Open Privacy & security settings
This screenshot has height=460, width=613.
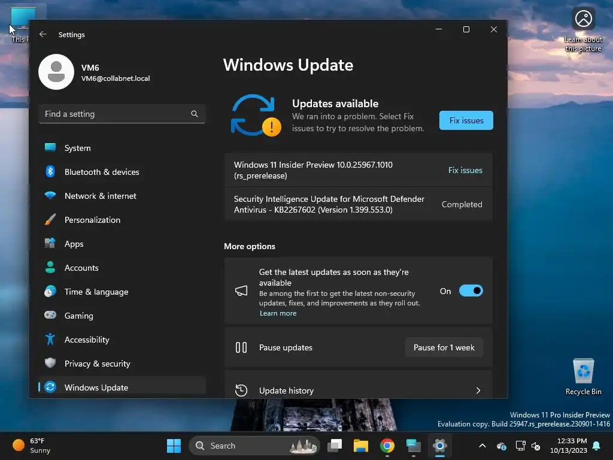pyautogui.click(x=122, y=364)
